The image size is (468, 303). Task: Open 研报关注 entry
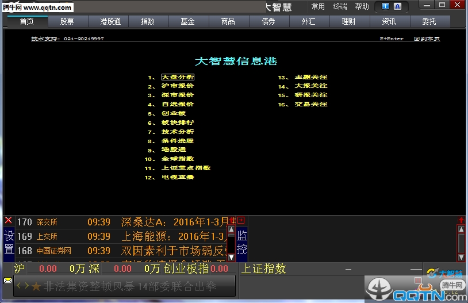(x=311, y=95)
